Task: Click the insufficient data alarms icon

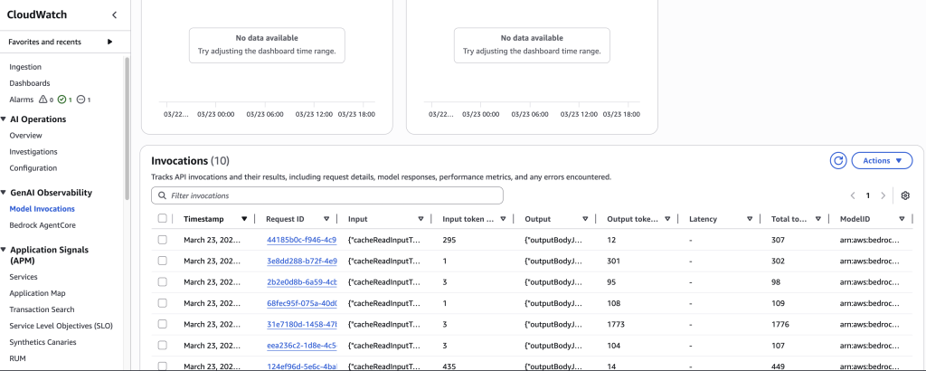Action: (x=81, y=100)
